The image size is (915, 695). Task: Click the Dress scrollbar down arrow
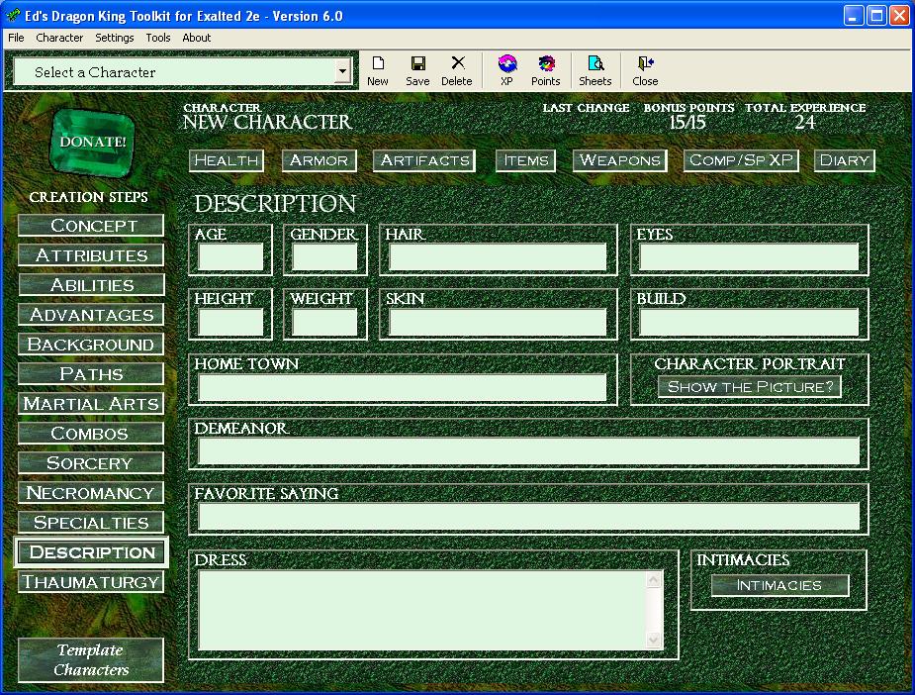[x=654, y=641]
